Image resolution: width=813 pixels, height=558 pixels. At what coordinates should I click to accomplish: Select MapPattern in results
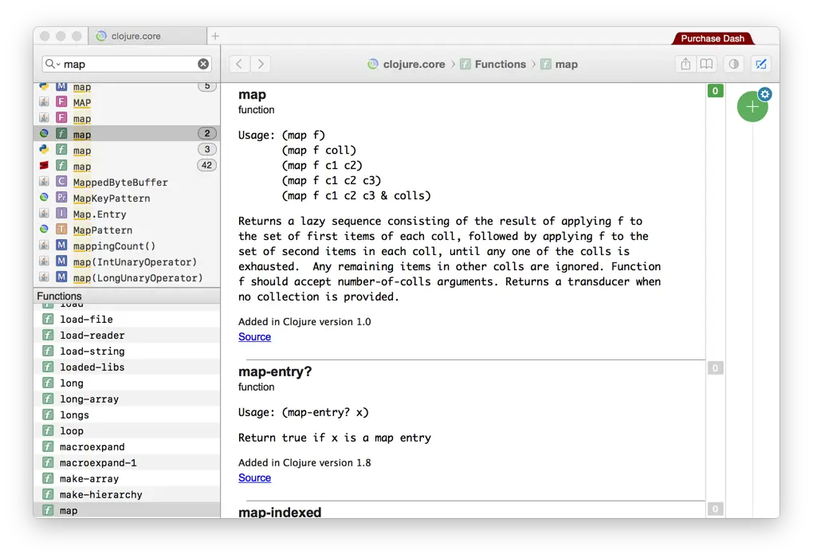pyautogui.click(x=127, y=230)
